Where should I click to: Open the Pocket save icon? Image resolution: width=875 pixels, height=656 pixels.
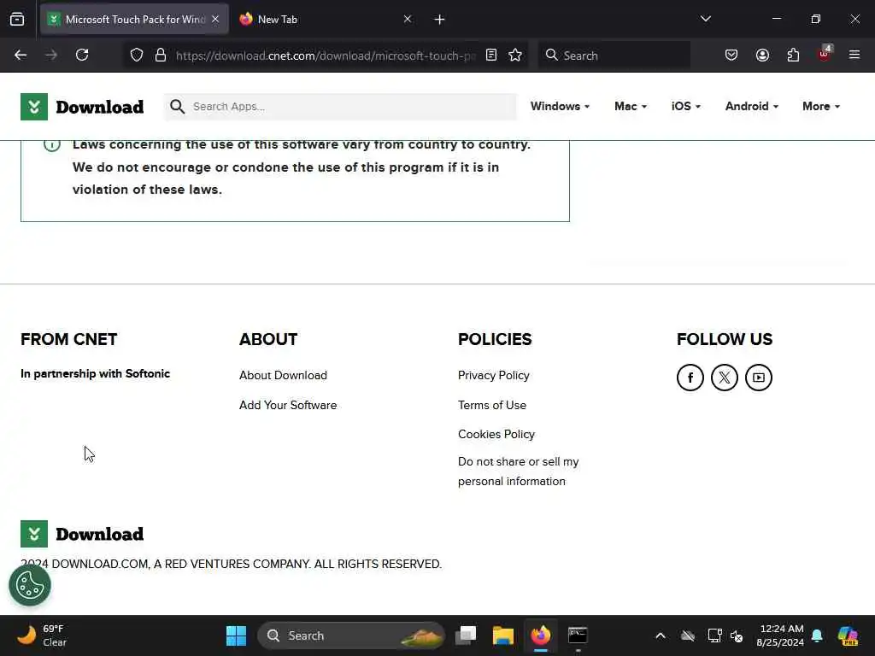point(731,56)
